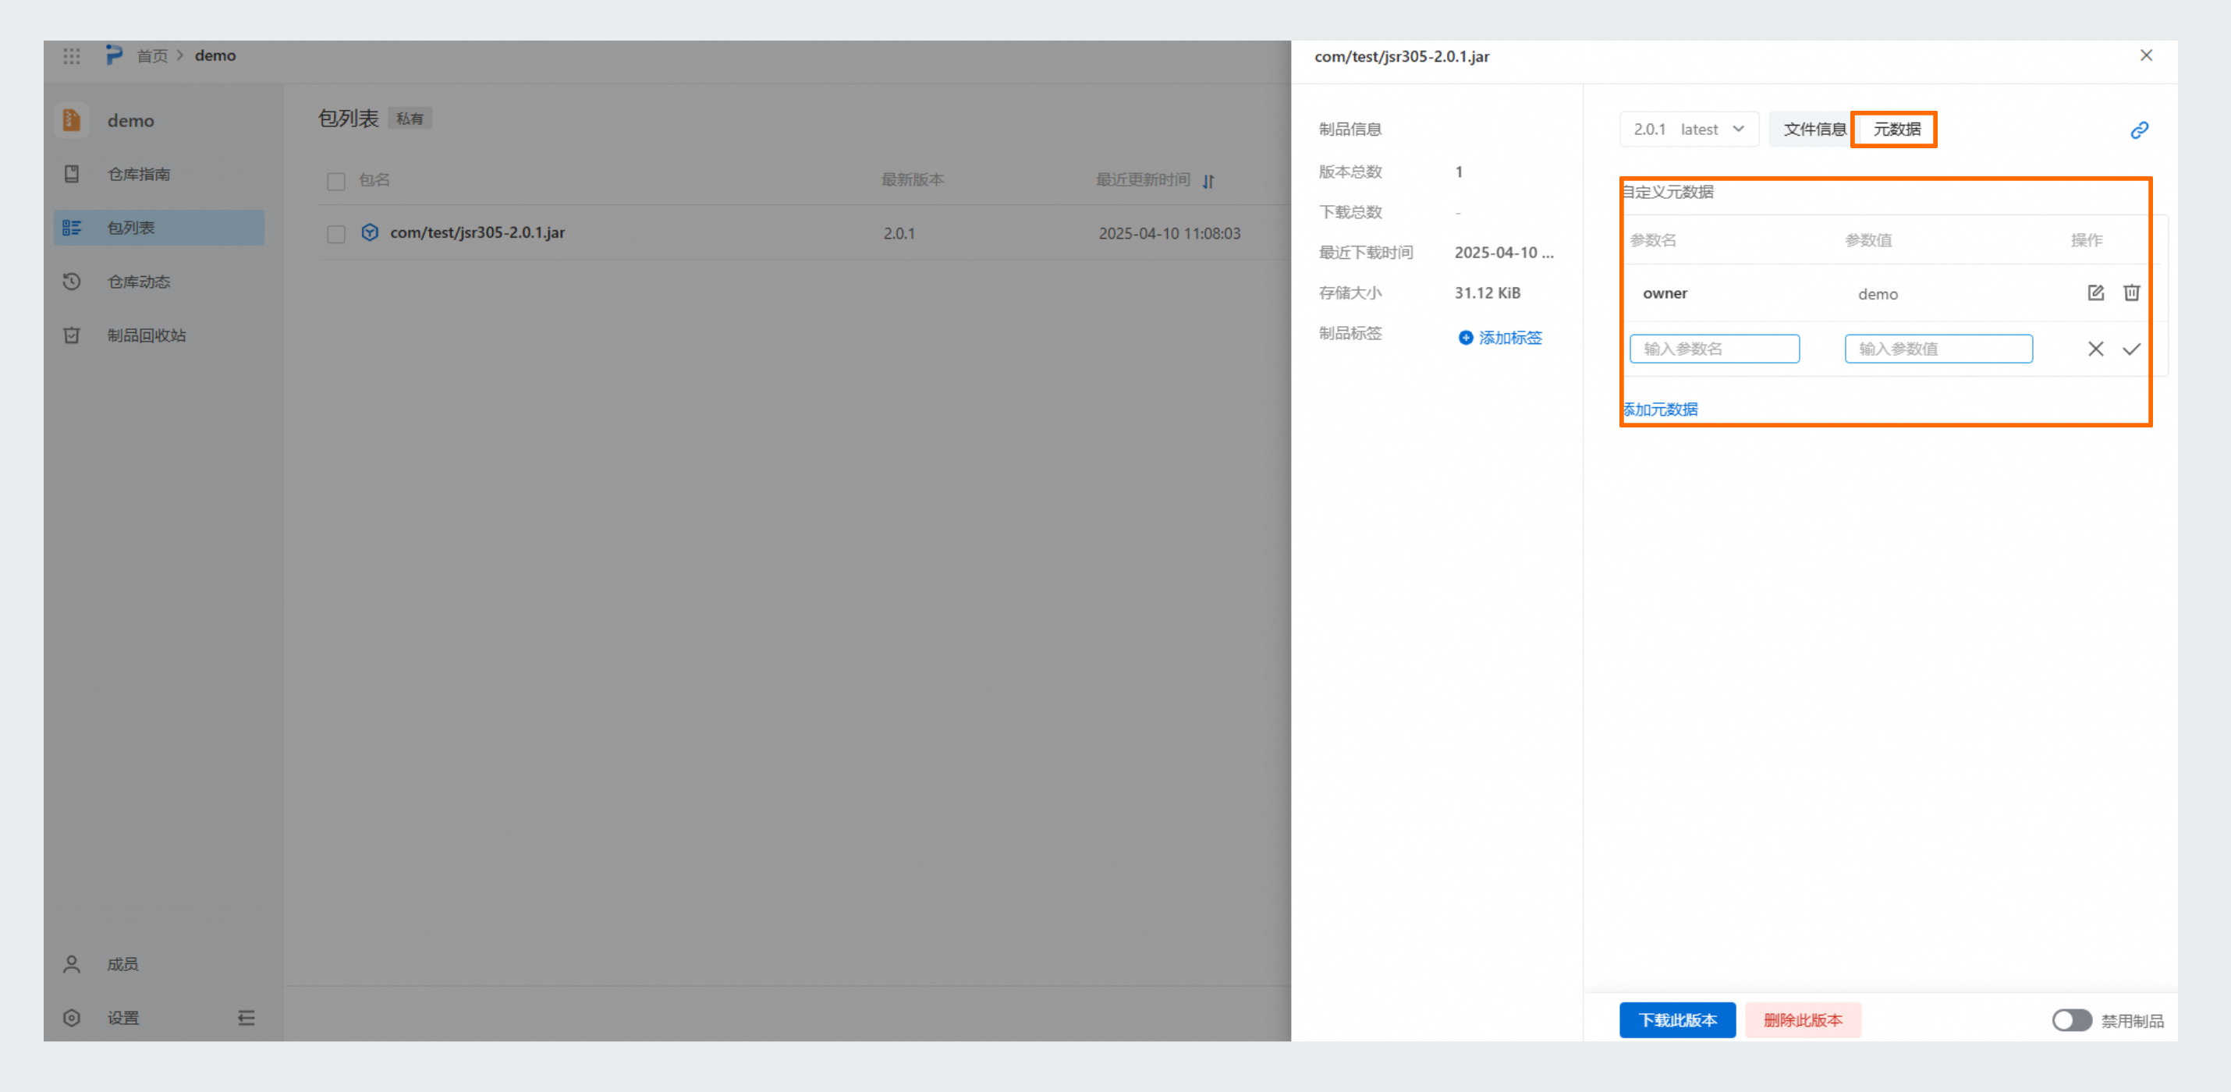Click the 下载此版本 button
This screenshot has width=2231, height=1092.
tap(1676, 1020)
